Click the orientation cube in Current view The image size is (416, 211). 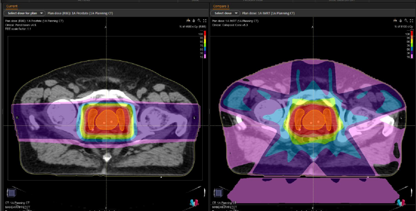(11, 193)
